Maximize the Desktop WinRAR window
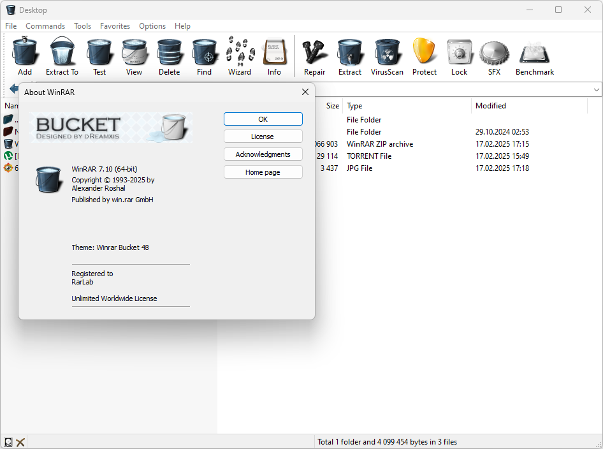603x449 pixels. (x=558, y=10)
